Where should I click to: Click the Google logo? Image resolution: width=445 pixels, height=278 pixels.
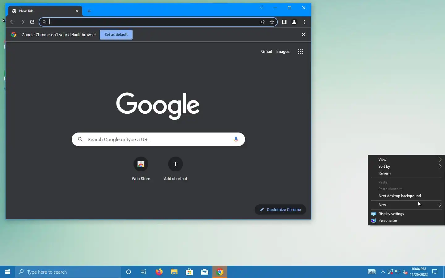(158, 106)
